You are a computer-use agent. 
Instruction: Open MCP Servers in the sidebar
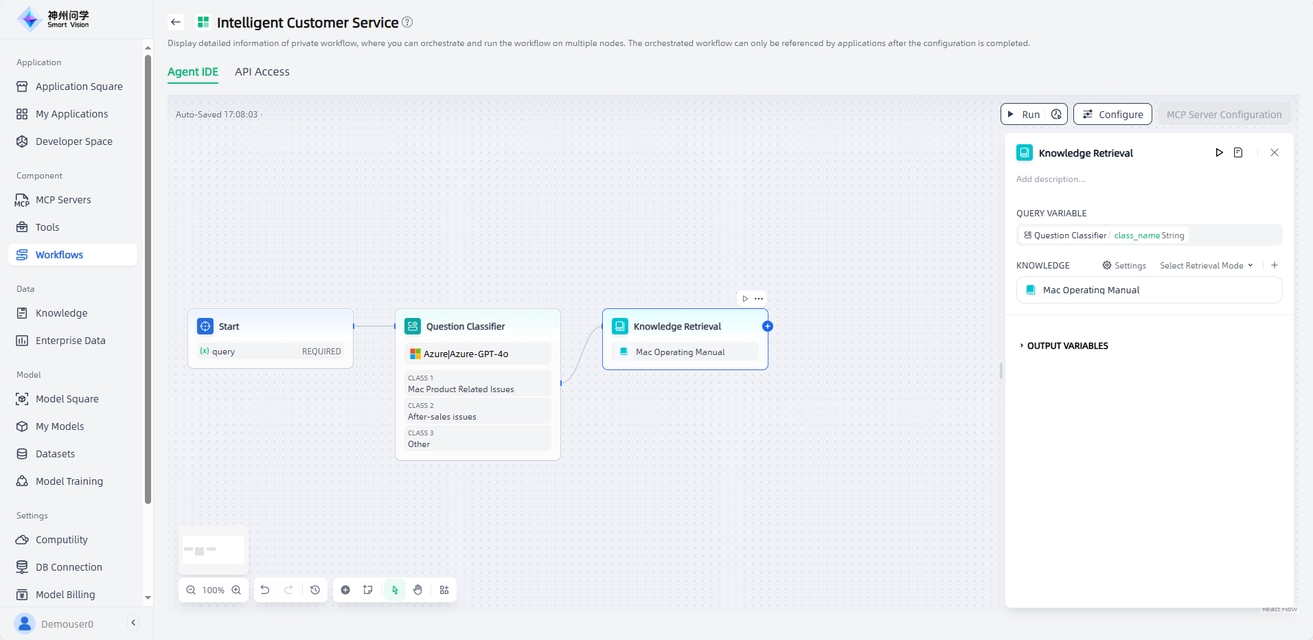click(63, 200)
